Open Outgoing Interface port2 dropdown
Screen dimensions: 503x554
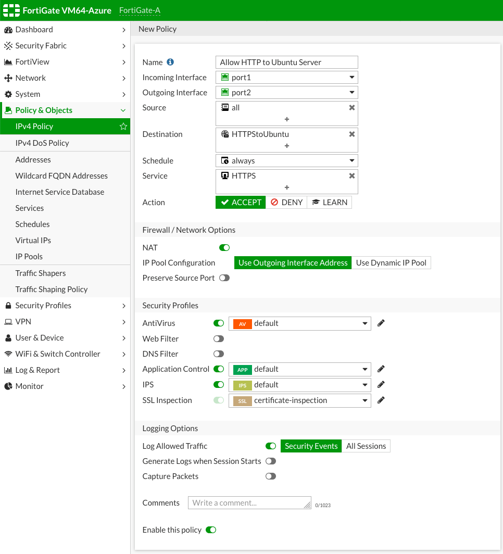click(x=287, y=93)
